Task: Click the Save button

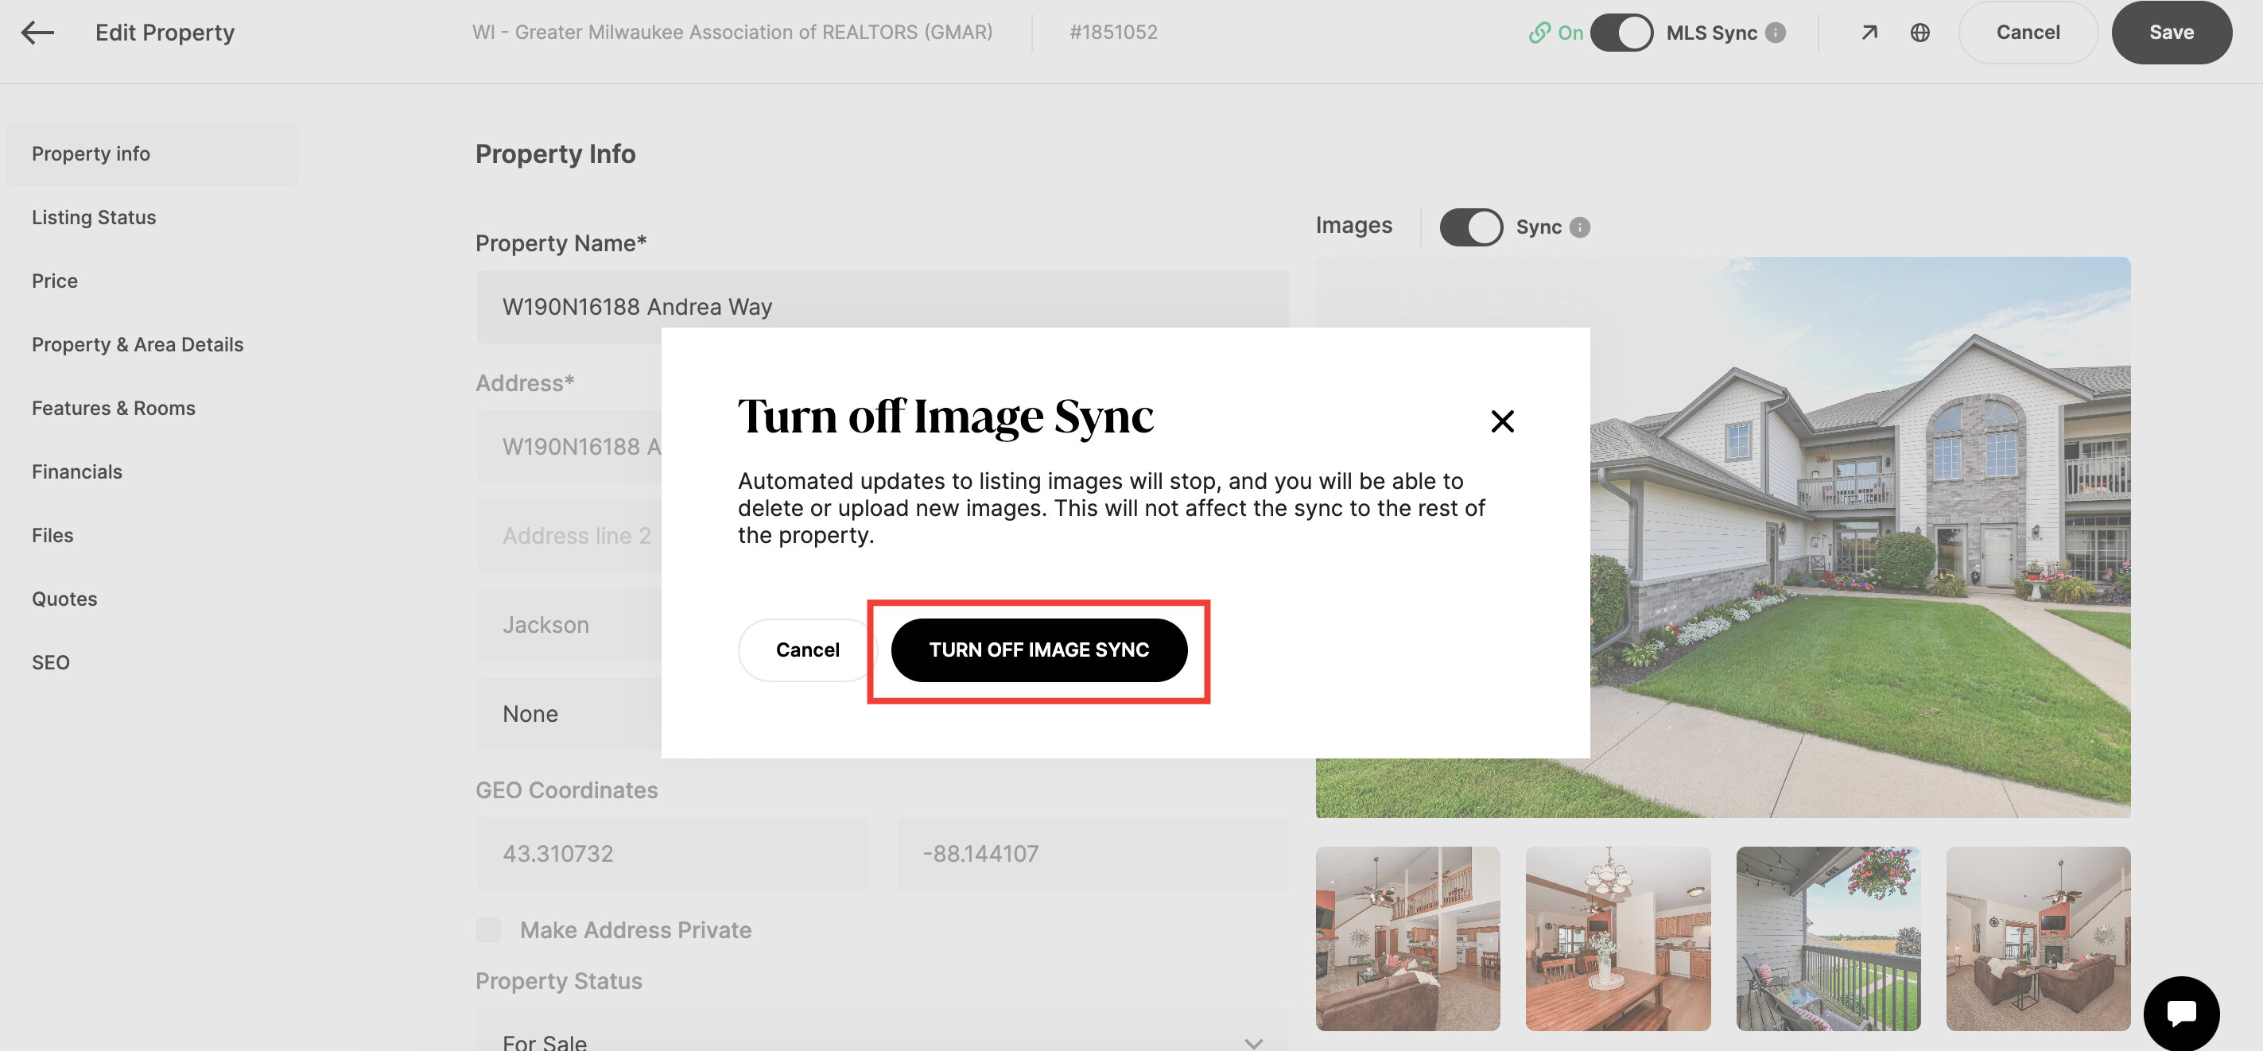Action: pyautogui.click(x=2171, y=33)
